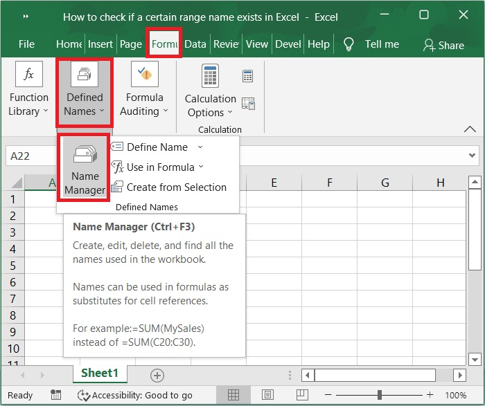This screenshot has width=485, height=406.
Task: Switch to the Developer tab
Action: [x=288, y=44]
